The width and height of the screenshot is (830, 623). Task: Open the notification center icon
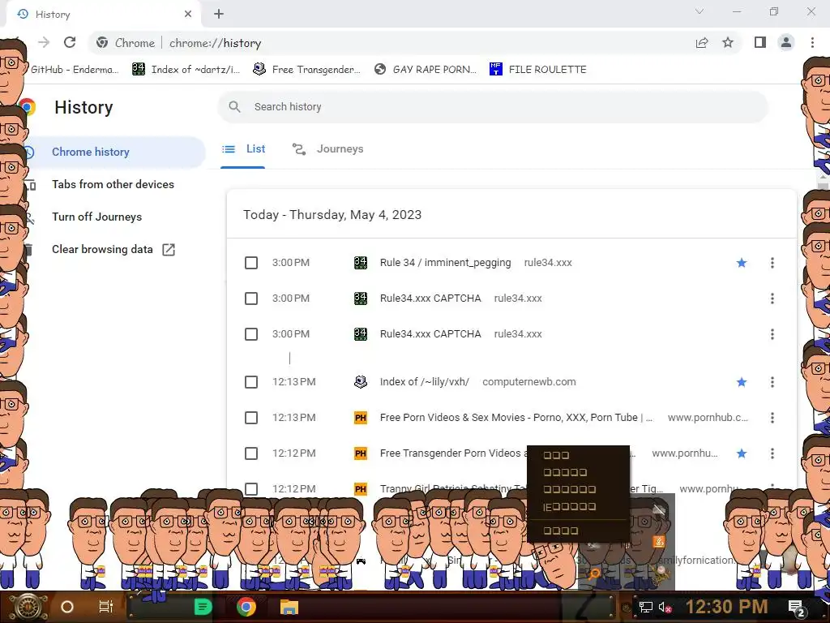pos(797,608)
